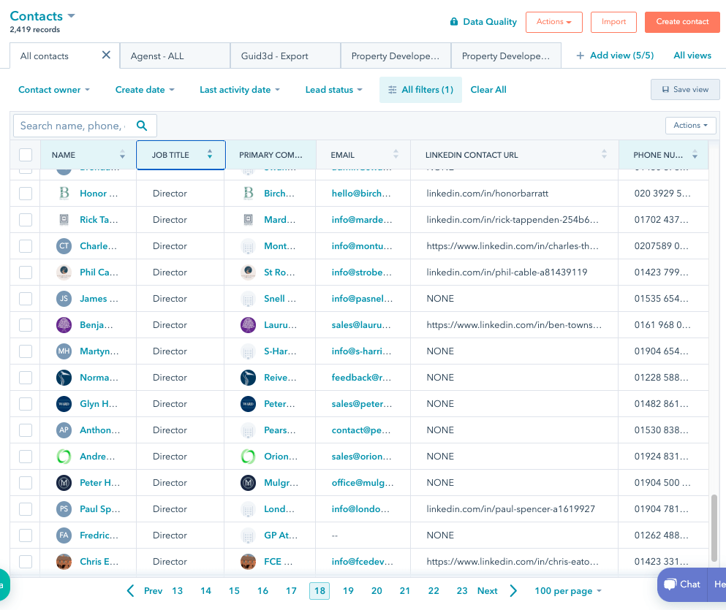The image size is (726, 610).
Task: Click the floppy icon in Save view
Action: pyautogui.click(x=665, y=89)
